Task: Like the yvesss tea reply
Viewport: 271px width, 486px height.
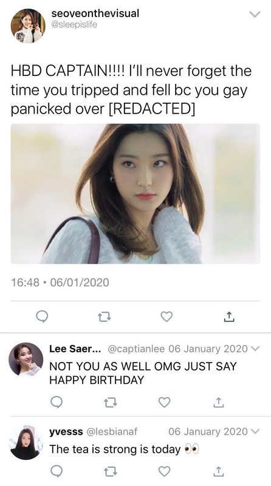Action: pos(164,471)
